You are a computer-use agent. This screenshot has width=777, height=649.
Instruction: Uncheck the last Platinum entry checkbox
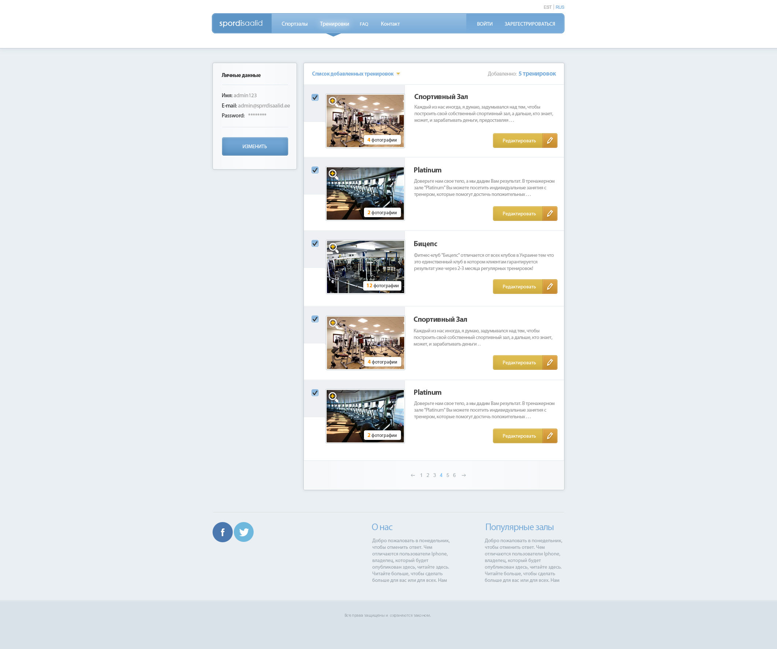tap(315, 393)
